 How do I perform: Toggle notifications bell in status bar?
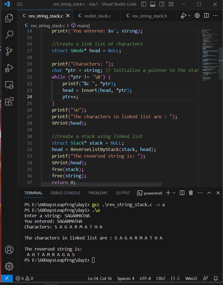point(216,278)
